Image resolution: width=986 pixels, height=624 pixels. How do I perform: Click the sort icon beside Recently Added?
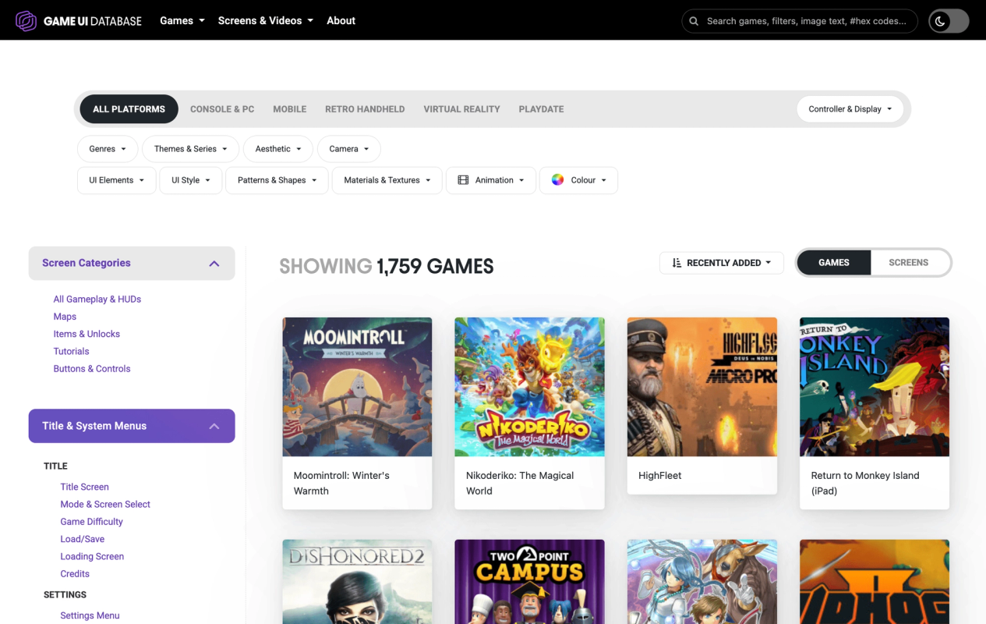(x=677, y=263)
